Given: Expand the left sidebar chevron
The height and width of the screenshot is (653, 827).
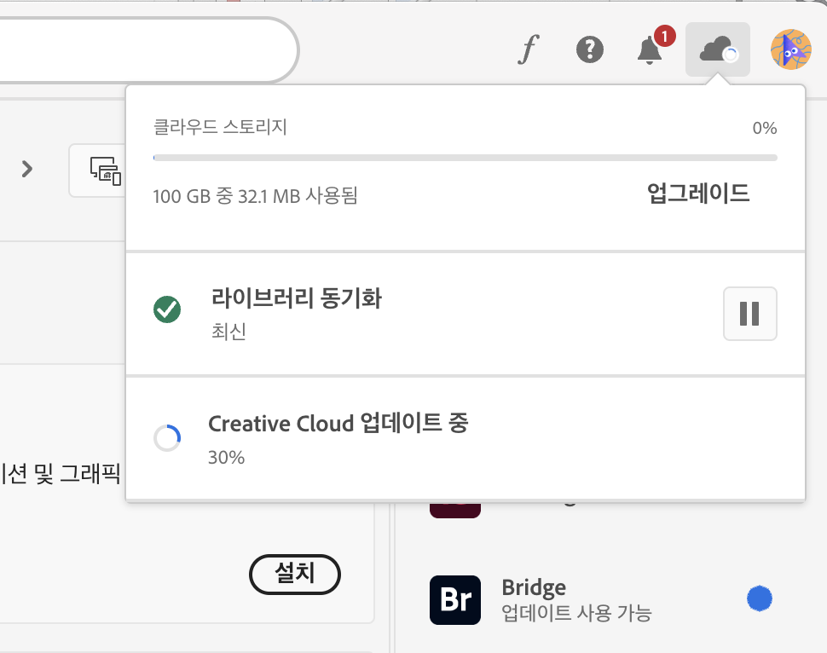Looking at the screenshot, I should [26, 170].
